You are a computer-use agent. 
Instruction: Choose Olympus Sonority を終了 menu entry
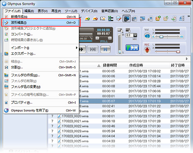pyautogui.click(x=41, y=110)
